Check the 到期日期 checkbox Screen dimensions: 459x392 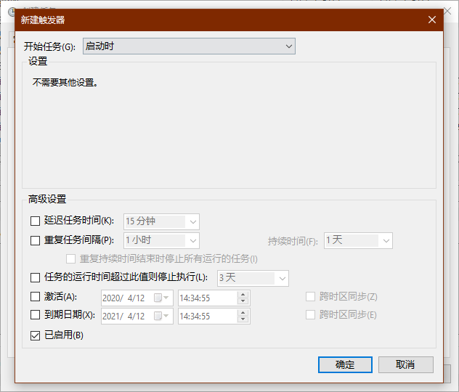pyautogui.click(x=35, y=315)
